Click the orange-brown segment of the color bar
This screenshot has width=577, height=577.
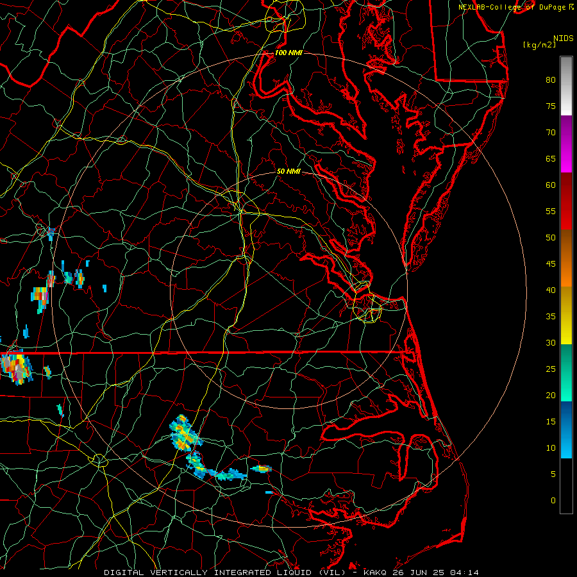tap(566, 258)
